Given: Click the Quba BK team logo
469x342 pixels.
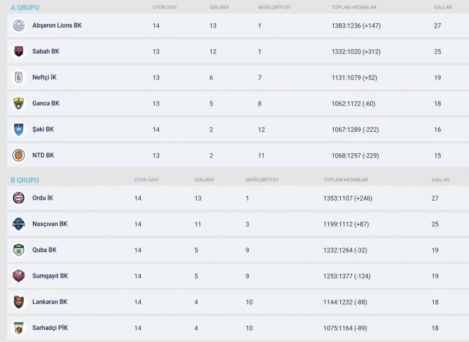Looking at the screenshot, I should (19, 250).
